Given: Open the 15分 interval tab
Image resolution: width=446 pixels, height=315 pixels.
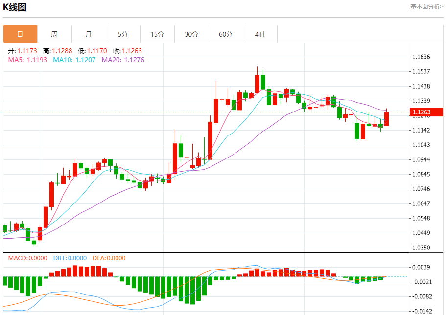Looking at the screenshot, I should point(157,34).
